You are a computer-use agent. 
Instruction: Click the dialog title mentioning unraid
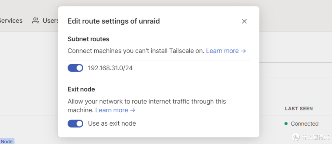point(114,21)
